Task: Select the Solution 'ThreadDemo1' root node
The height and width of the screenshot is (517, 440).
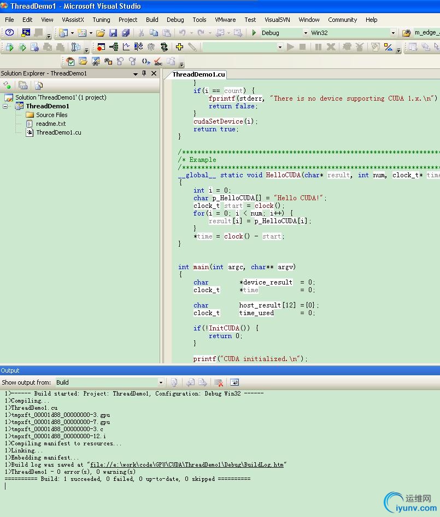Action: pos(61,97)
